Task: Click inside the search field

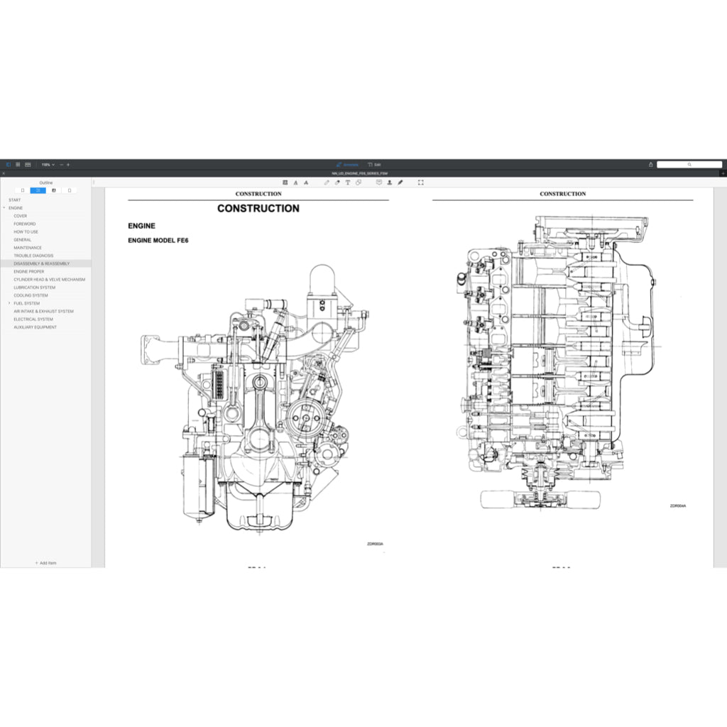Action: 689,164
